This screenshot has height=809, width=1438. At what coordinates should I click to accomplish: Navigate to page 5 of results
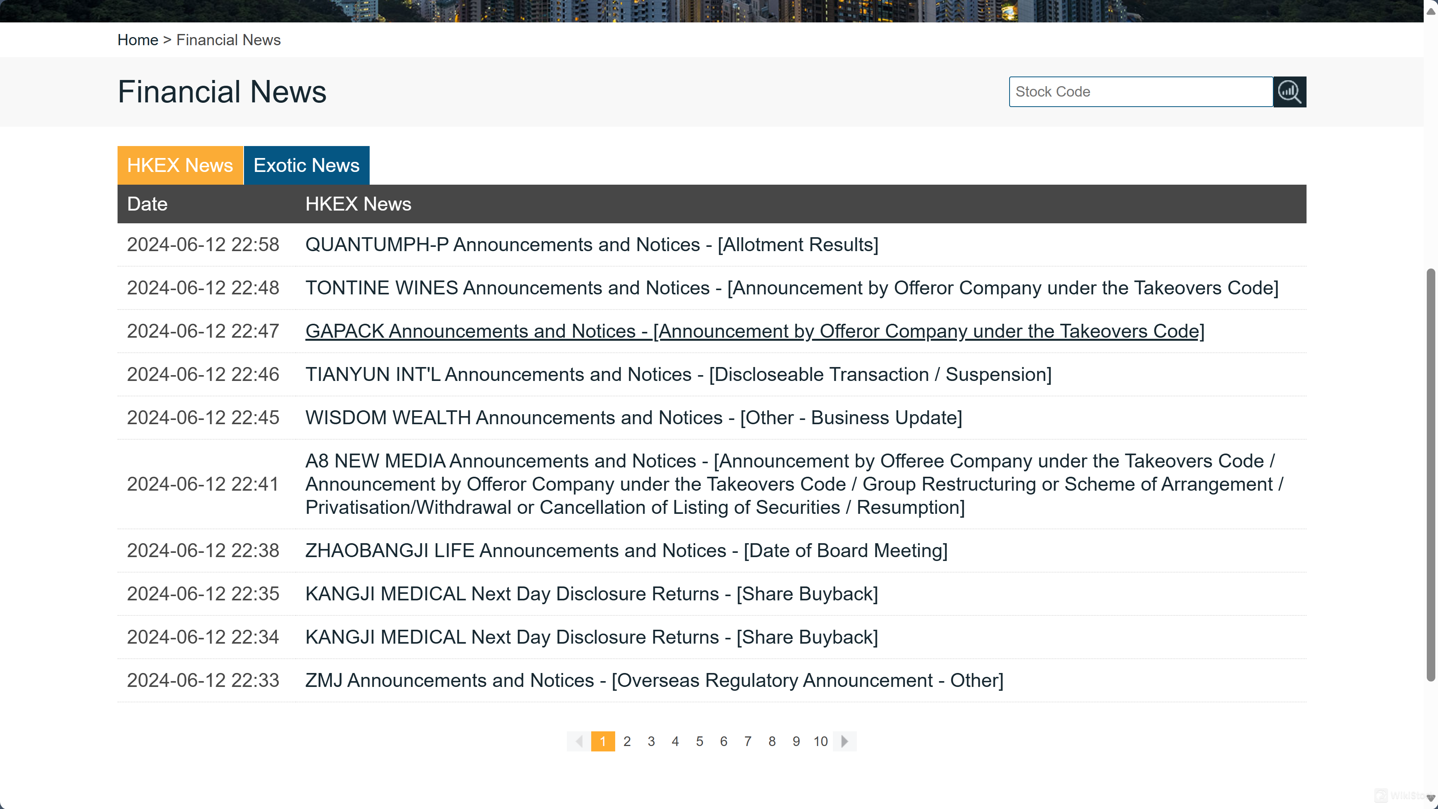[699, 741]
